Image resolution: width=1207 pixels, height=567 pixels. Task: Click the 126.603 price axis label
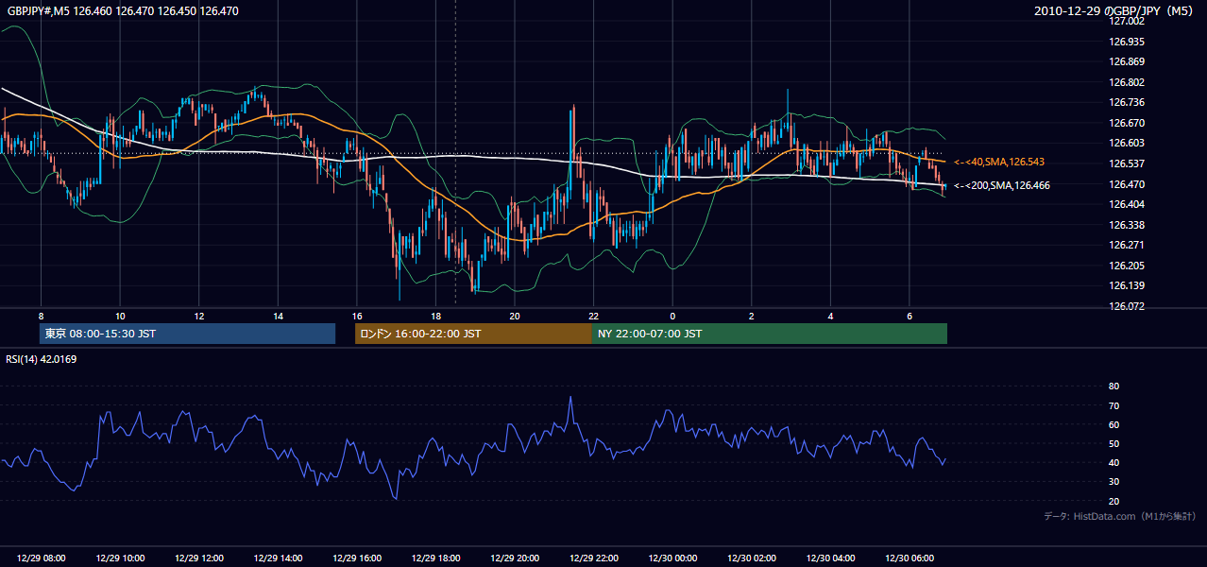(1126, 143)
